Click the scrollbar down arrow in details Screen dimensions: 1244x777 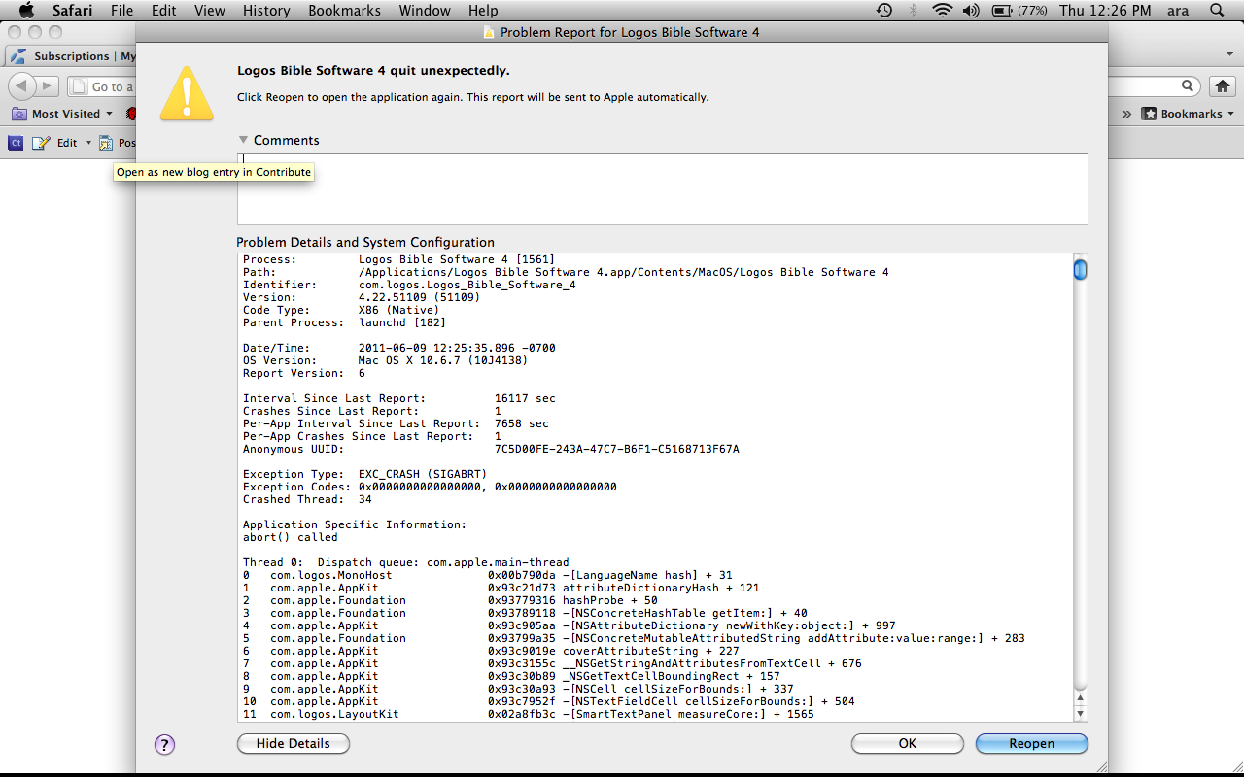pyautogui.click(x=1080, y=713)
